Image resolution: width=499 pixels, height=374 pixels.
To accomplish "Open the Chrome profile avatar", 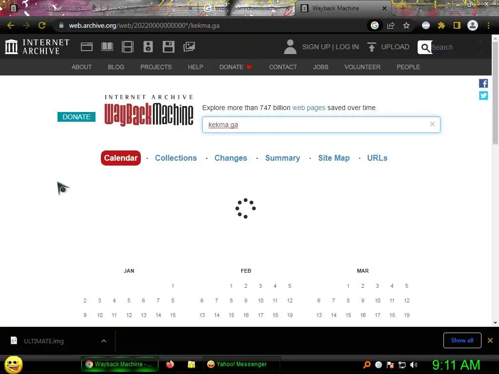I will pos(473,25).
